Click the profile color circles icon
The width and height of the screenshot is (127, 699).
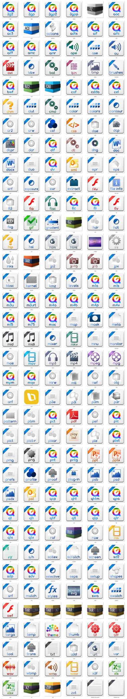click(31, 475)
